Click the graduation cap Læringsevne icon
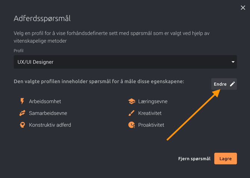This screenshot has height=178, width=250. tap(131, 101)
